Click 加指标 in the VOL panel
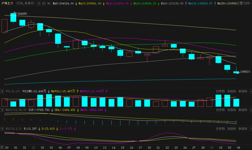 coord(232,91)
